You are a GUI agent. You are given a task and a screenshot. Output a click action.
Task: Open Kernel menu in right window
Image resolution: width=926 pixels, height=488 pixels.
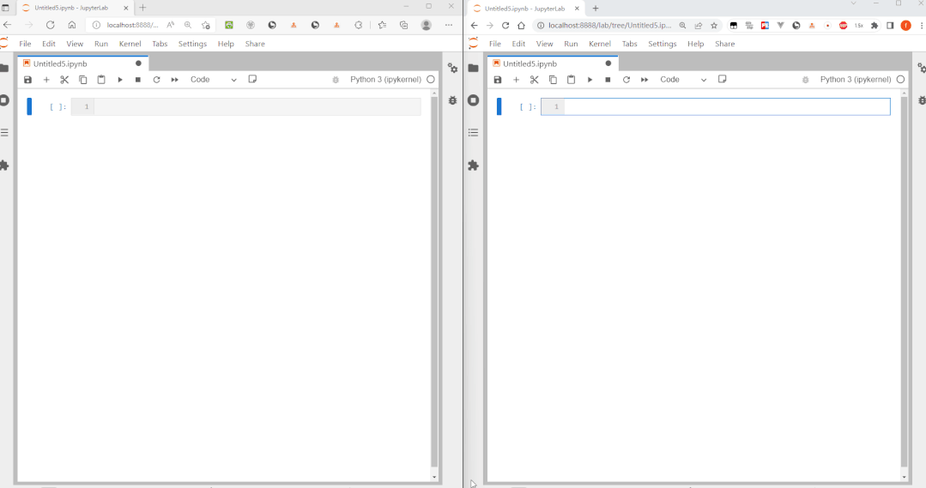tap(599, 44)
